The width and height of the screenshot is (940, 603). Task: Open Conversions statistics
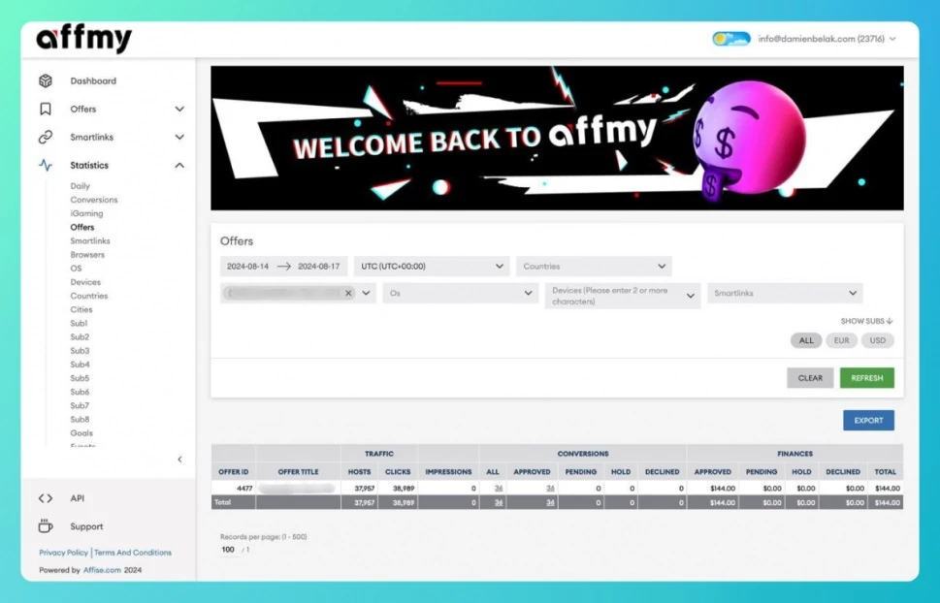tap(93, 200)
